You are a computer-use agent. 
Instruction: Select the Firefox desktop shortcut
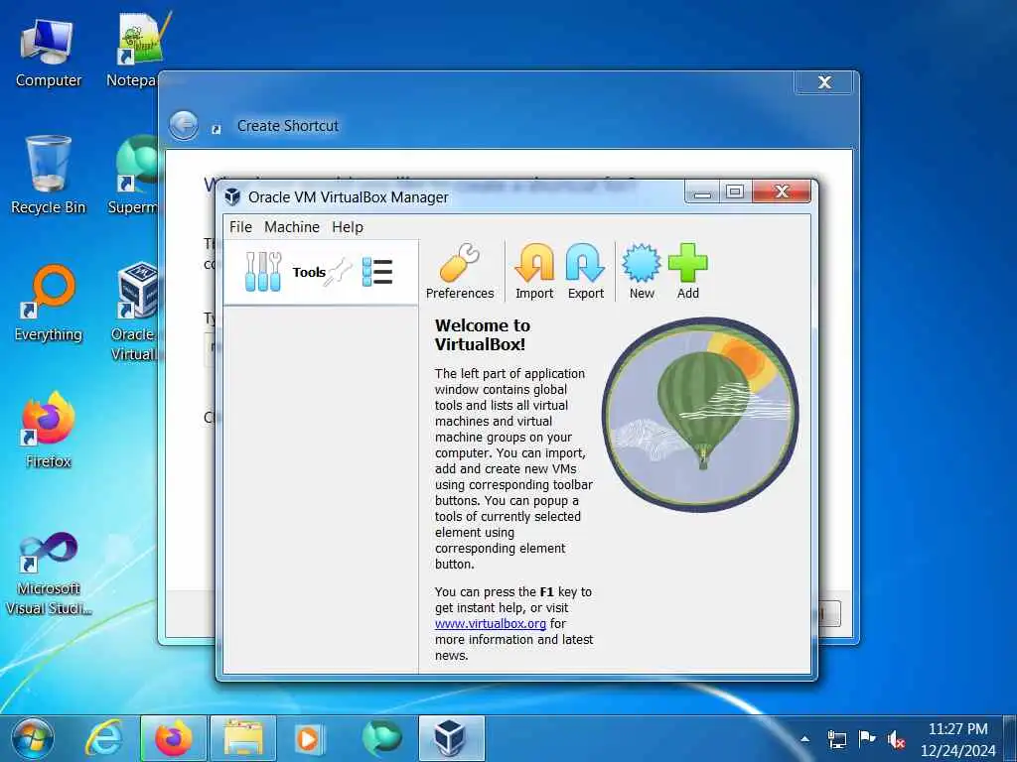tap(48, 431)
